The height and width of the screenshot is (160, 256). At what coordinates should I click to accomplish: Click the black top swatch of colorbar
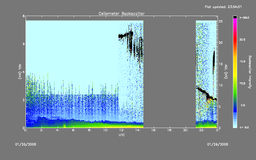click(235, 17)
